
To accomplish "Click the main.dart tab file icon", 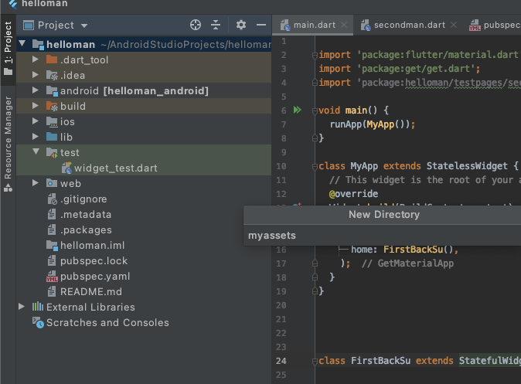I will tap(285, 25).
